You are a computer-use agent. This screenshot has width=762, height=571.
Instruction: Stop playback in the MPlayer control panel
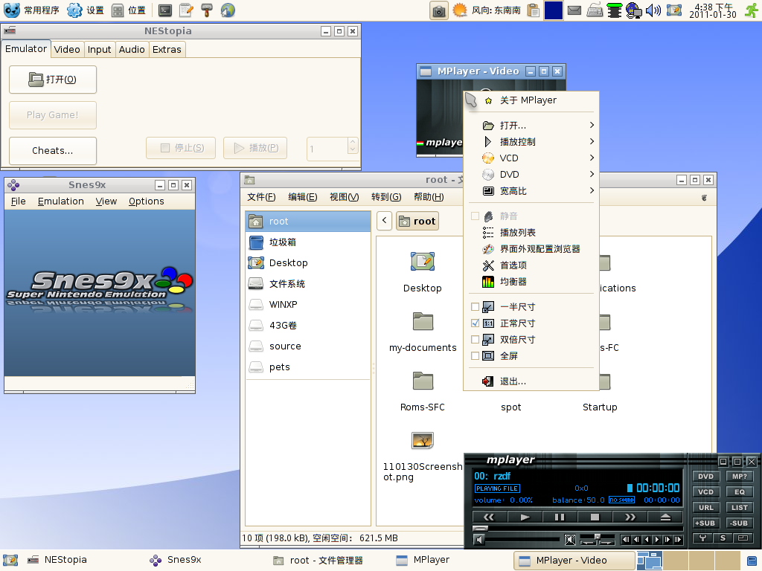[x=595, y=517]
